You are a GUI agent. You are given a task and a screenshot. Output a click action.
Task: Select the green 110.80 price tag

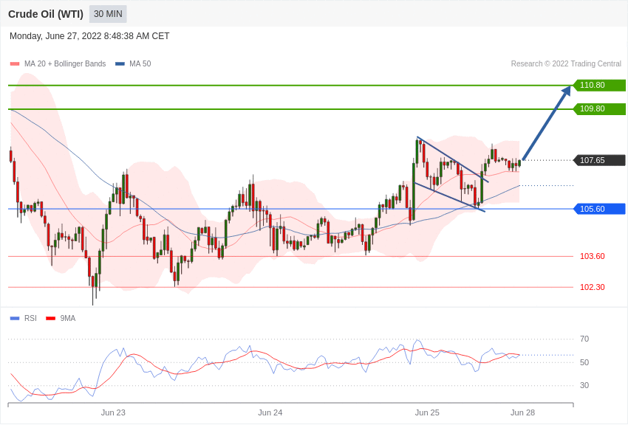click(599, 86)
